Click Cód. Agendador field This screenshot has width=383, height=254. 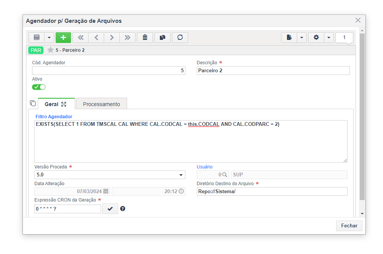tap(109, 71)
